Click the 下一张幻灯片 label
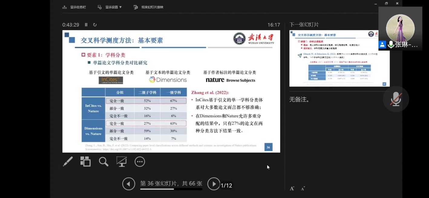This screenshot has height=198, width=429. pyautogui.click(x=304, y=25)
